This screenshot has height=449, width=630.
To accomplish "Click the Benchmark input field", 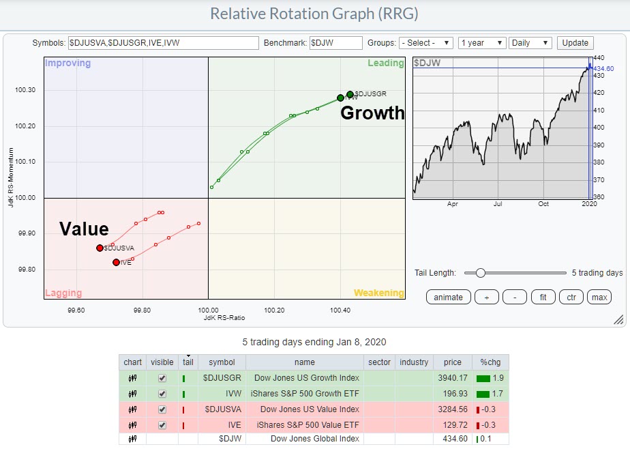I will coord(336,43).
